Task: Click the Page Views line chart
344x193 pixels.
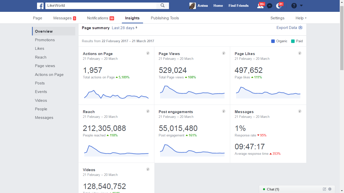Action: coord(192,92)
